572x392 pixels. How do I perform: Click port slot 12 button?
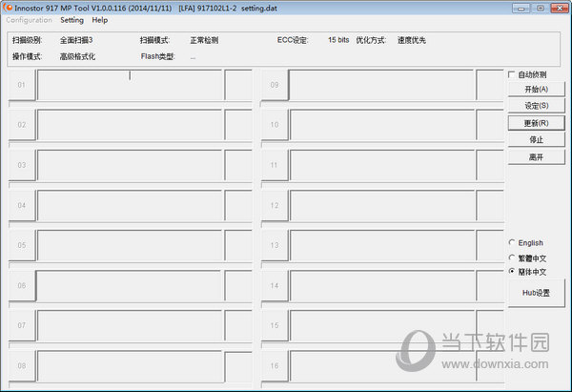275,205
